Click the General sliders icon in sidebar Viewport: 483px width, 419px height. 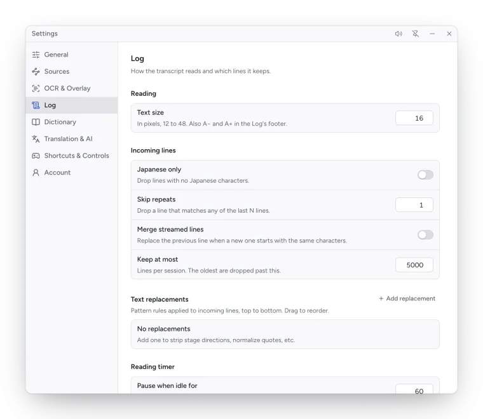pyautogui.click(x=36, y=55)
